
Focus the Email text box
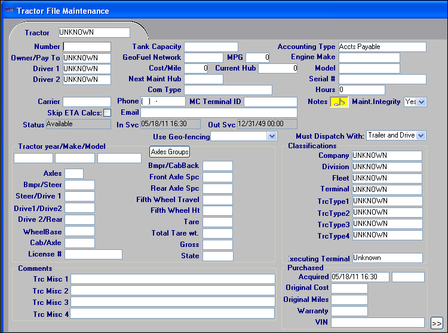click(x=219, y=113)
